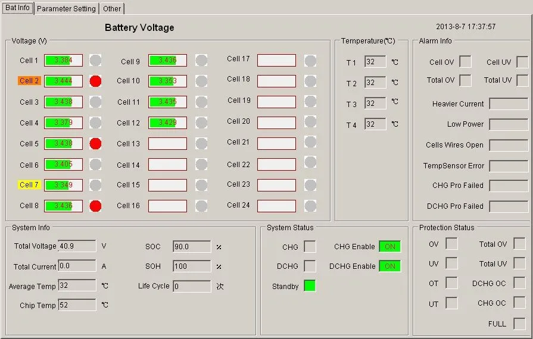Click the Cell 23 indicator light
The image size is (533, 339).
(310, 185)
